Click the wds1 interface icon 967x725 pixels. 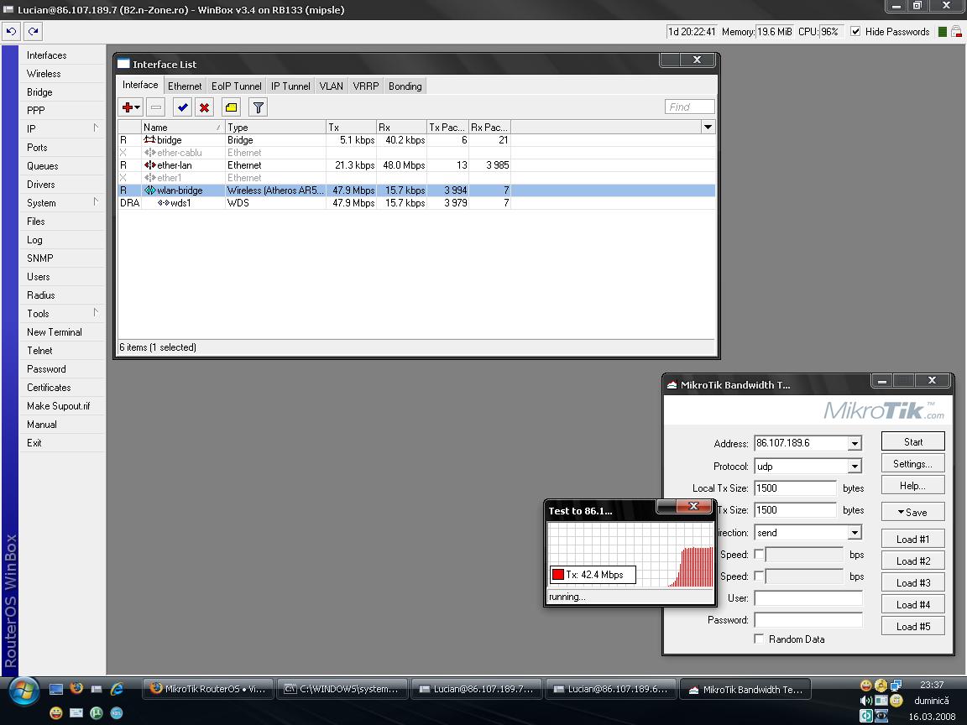point(163,203)
